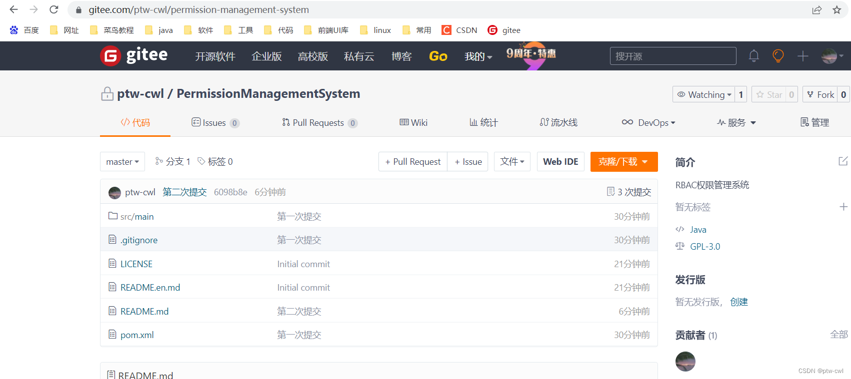Open the linux bookmark folder

coord(375,30)
